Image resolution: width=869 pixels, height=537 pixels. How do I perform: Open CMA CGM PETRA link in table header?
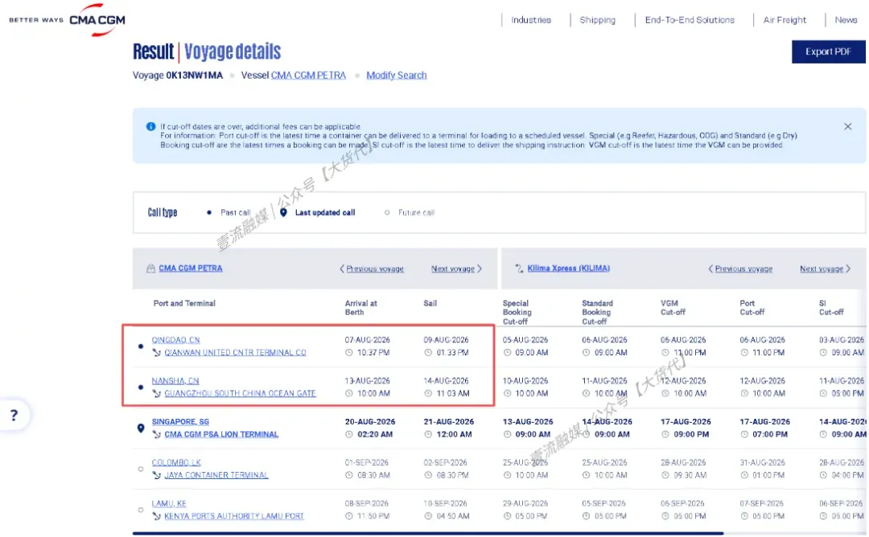coord(191,268)
